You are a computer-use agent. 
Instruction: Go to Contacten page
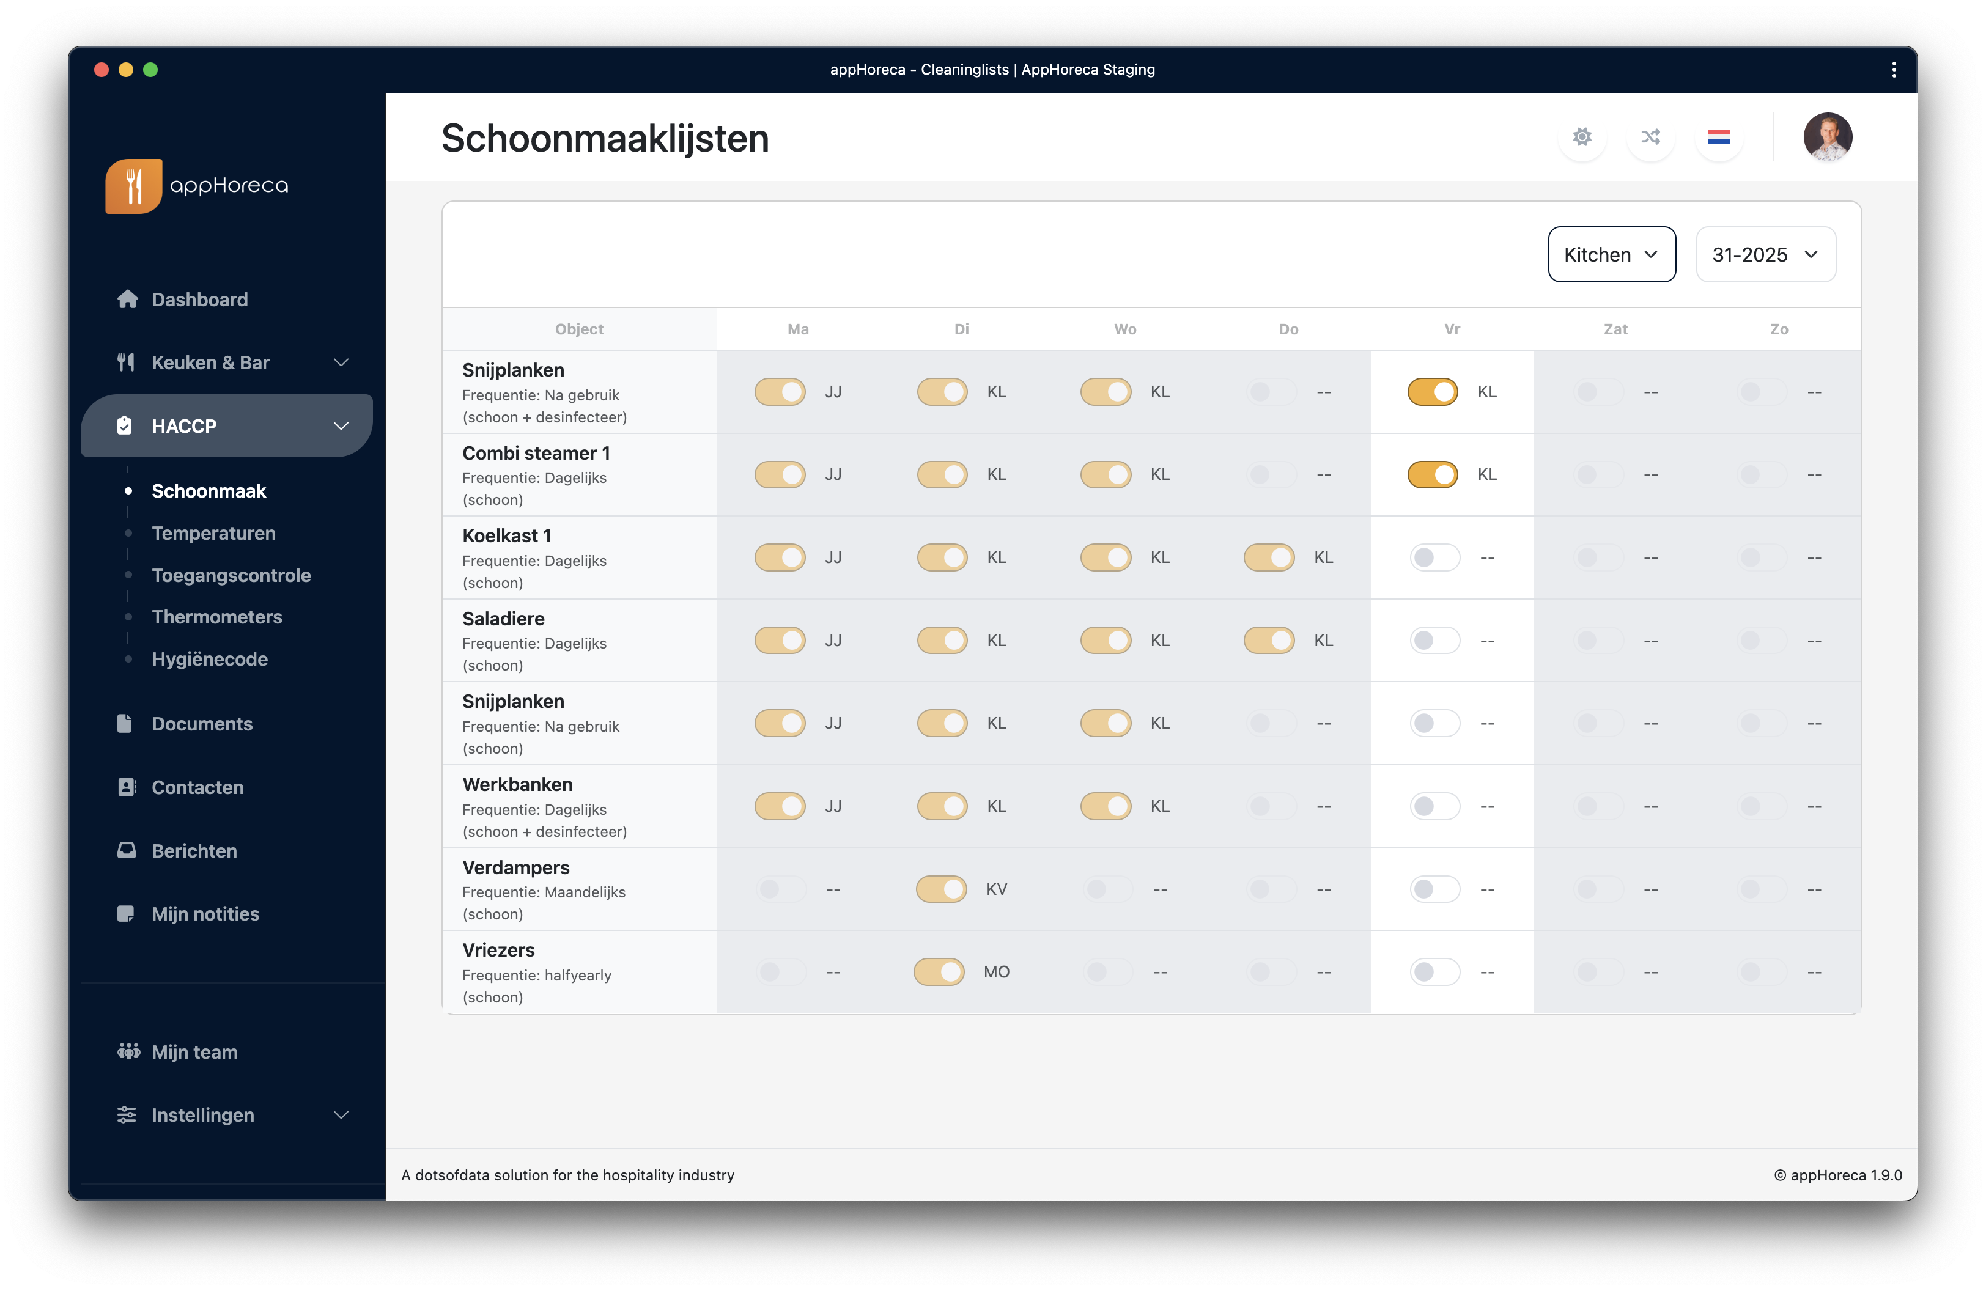[197, 787]
